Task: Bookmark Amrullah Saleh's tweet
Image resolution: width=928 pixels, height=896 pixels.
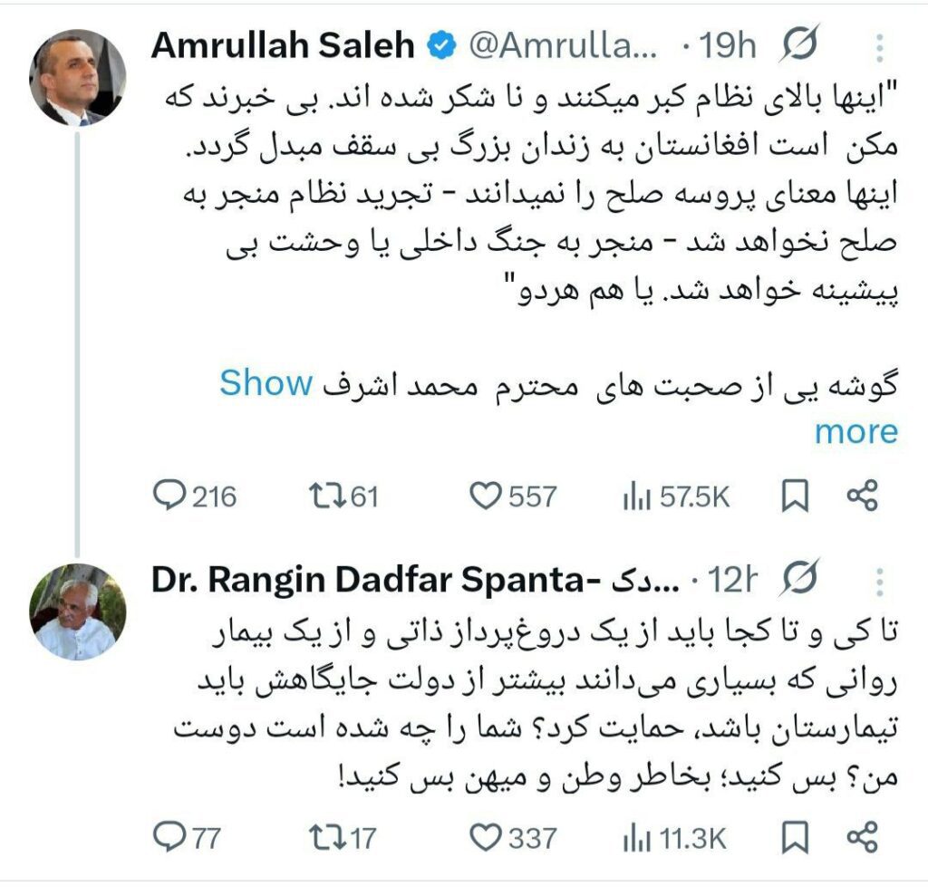Action: click(x=794, y=496)
